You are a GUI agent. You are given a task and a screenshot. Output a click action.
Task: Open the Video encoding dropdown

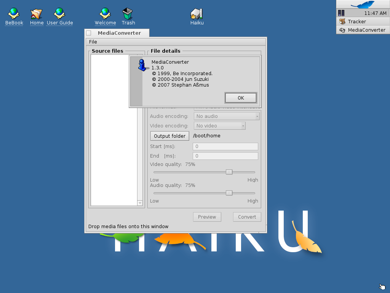tap(220, 126)
